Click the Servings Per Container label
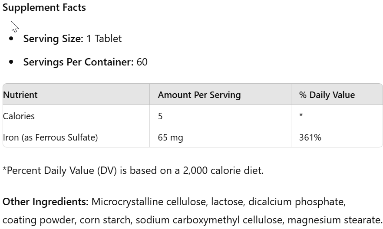Screen dimensions: 383x229 (x=78, y=62)
